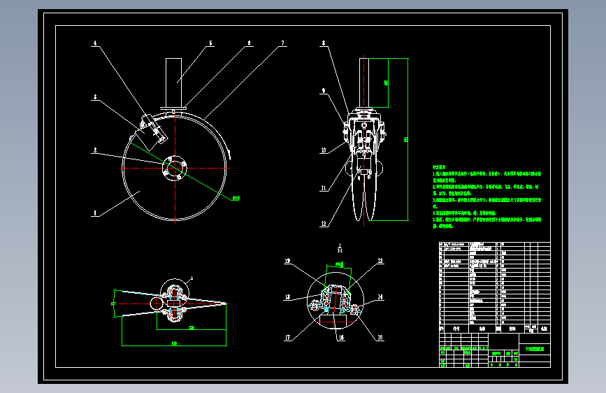The image size is (606, 393).
Task: Click part callout number 2 for the hub
Action: tap(95, 150)
